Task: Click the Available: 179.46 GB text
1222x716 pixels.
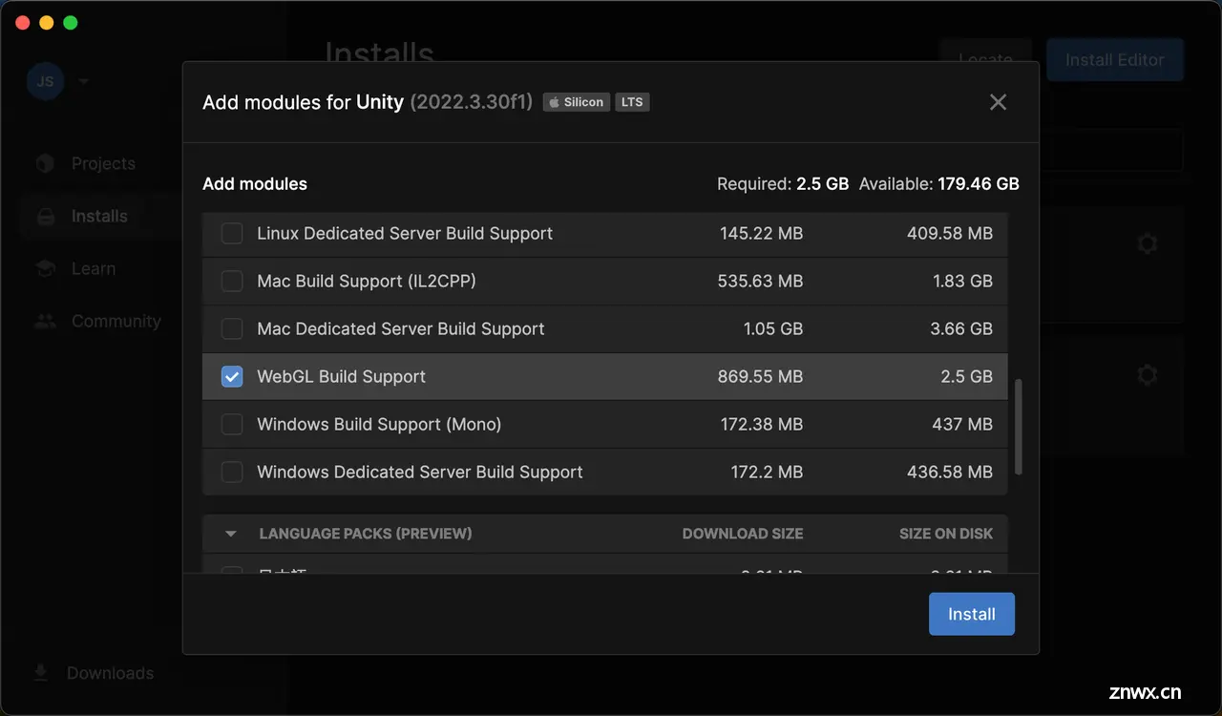Action: tap(939, 183)
